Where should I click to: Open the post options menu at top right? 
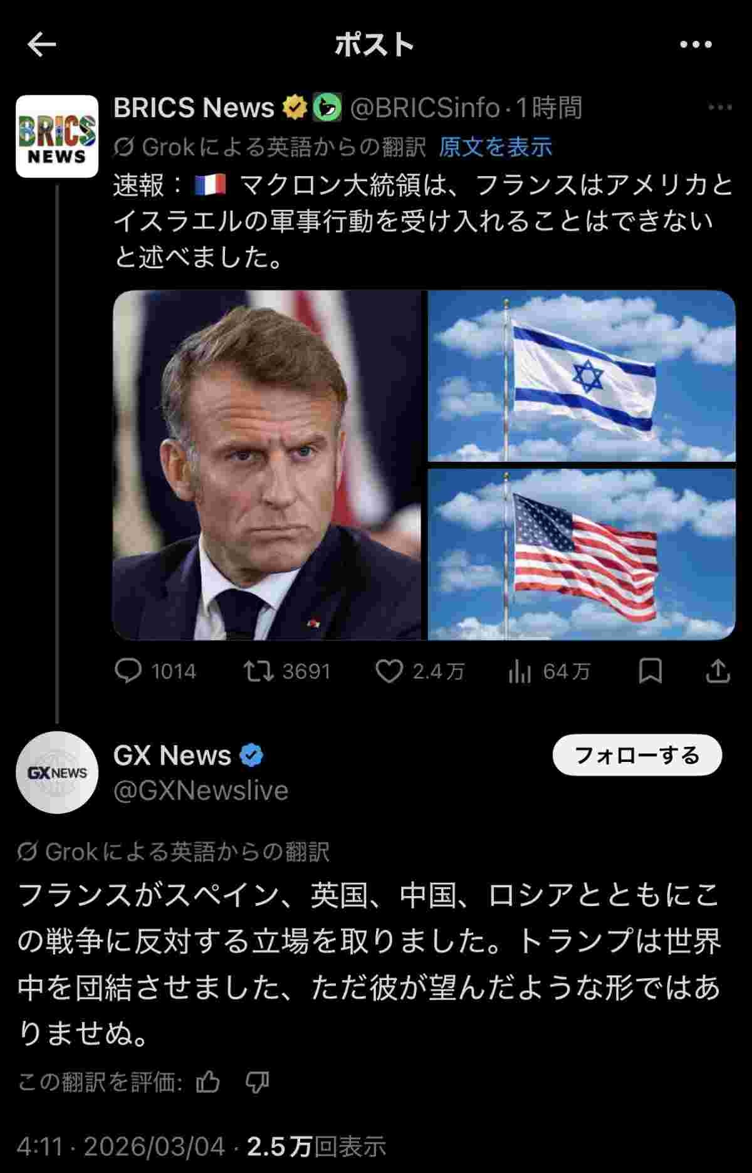pos(696,44)
